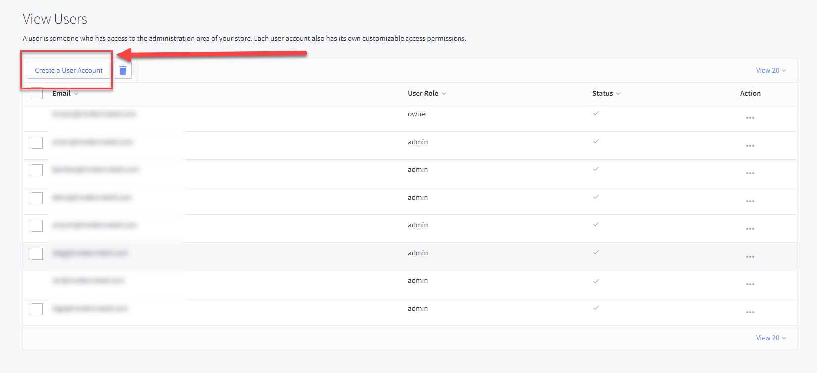
Task: Click the status checkmark of the first admin row
Action: 596,141
